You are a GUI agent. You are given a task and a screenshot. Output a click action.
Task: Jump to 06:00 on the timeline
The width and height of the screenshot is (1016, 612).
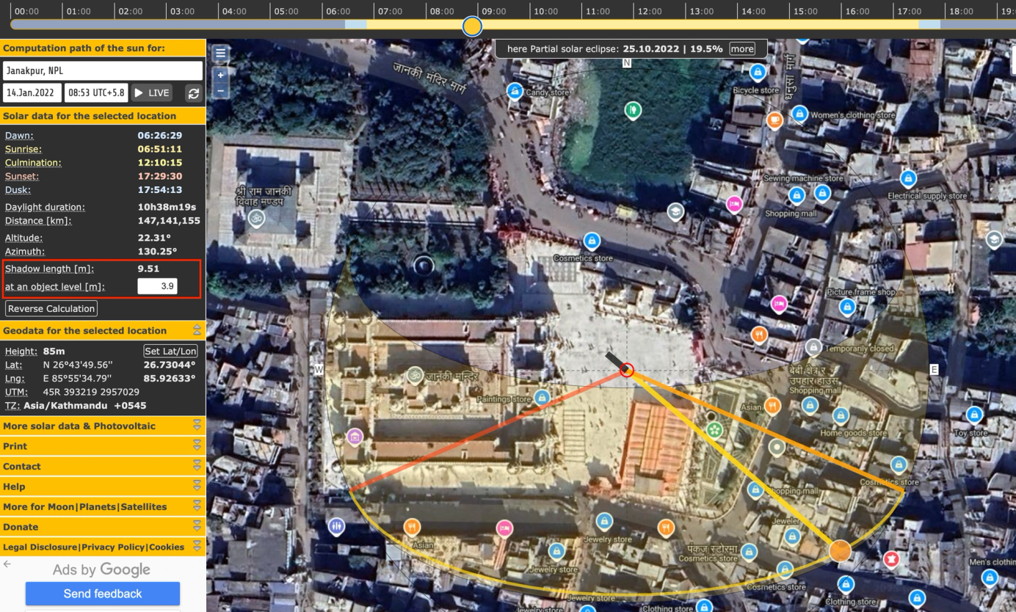pos(338,12)
